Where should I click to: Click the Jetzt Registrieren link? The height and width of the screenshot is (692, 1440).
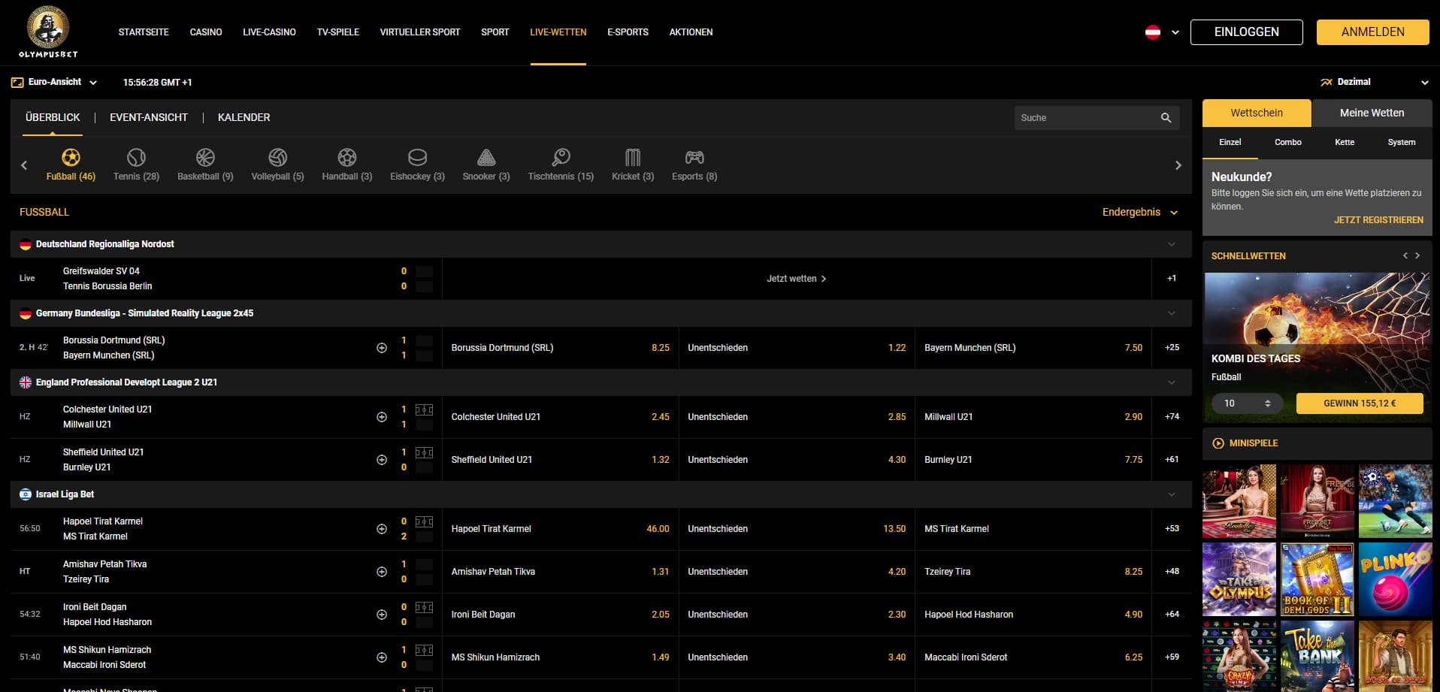click(x=1378, y=220)
